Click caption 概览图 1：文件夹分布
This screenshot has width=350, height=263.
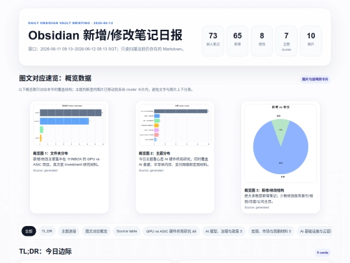(51, 153)
